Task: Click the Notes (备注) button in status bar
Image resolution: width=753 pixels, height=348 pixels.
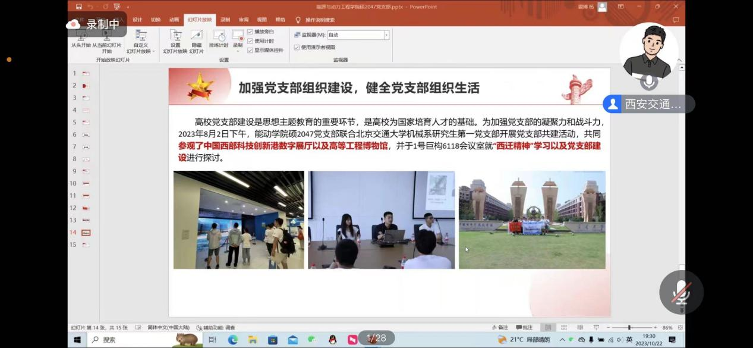Action: (x=500, y=328)
